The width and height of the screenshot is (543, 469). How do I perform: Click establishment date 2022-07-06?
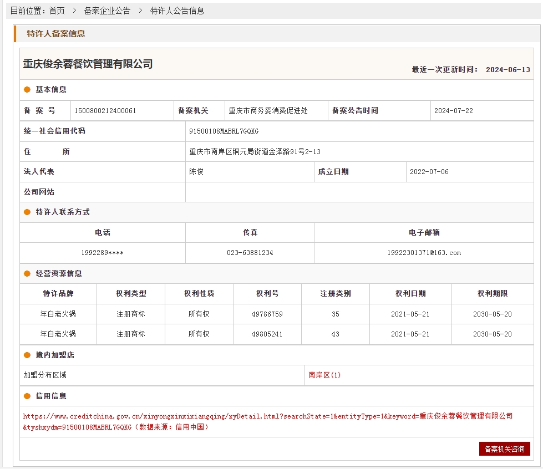tap(429, 172)
